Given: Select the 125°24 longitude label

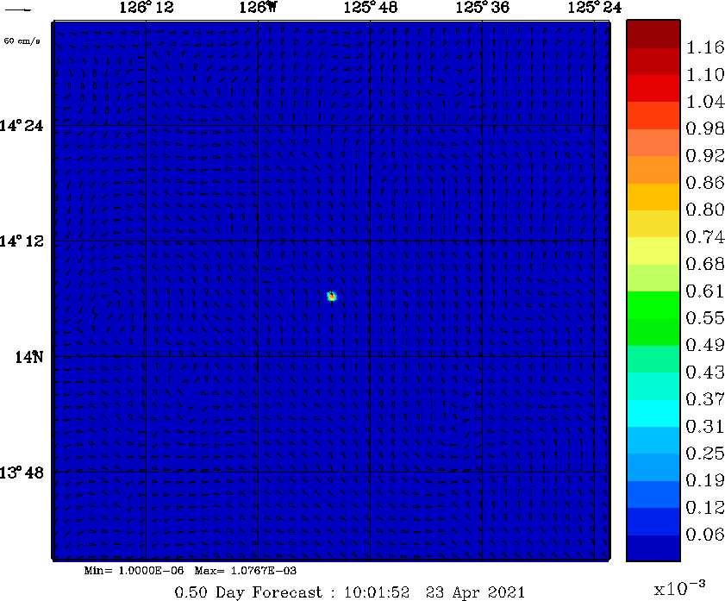Looking at the screenshot, I should [x=595, y=8].
